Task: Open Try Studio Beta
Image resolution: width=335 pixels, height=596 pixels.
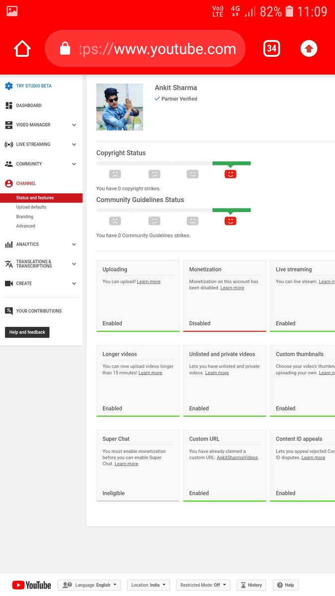Action: (34, 86)
